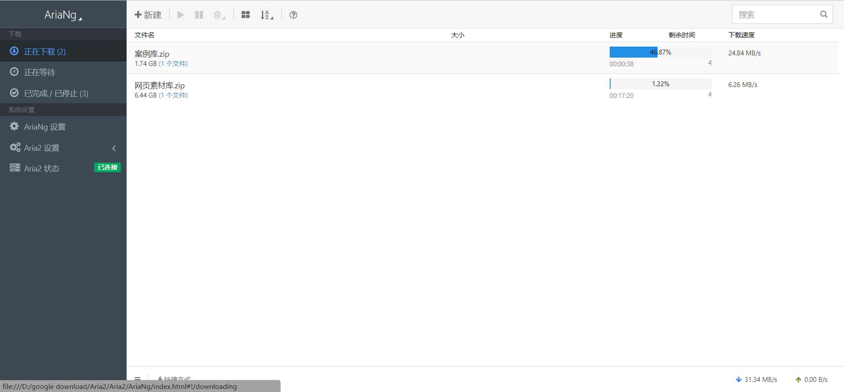Image resolution: width=844 pixels, height=392 pixels.
Task: Open help via the question mark icon
Action: [293, 15]
